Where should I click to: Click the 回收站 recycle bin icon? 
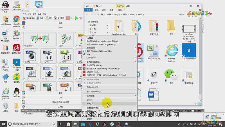[x=5, y=107]
